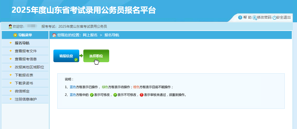Click the yellow bullet beside 微信绑定
Screen dimensions: 297x129
[11, 91]
